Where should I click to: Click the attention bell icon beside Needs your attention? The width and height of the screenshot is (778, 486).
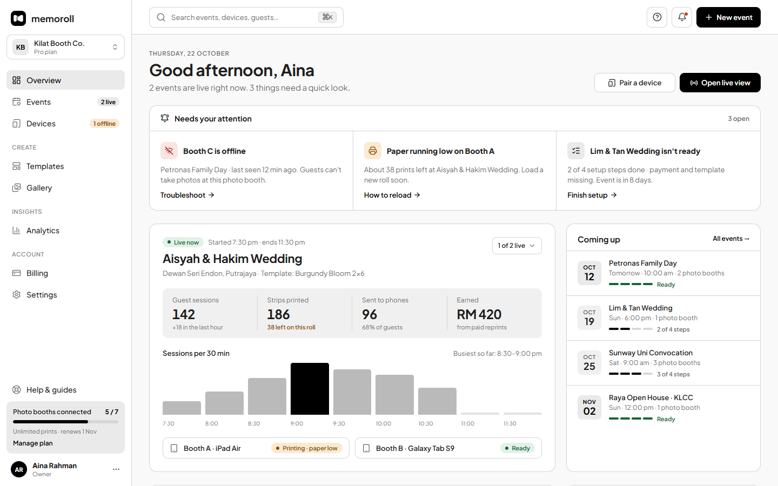click(x=165, y=118)
